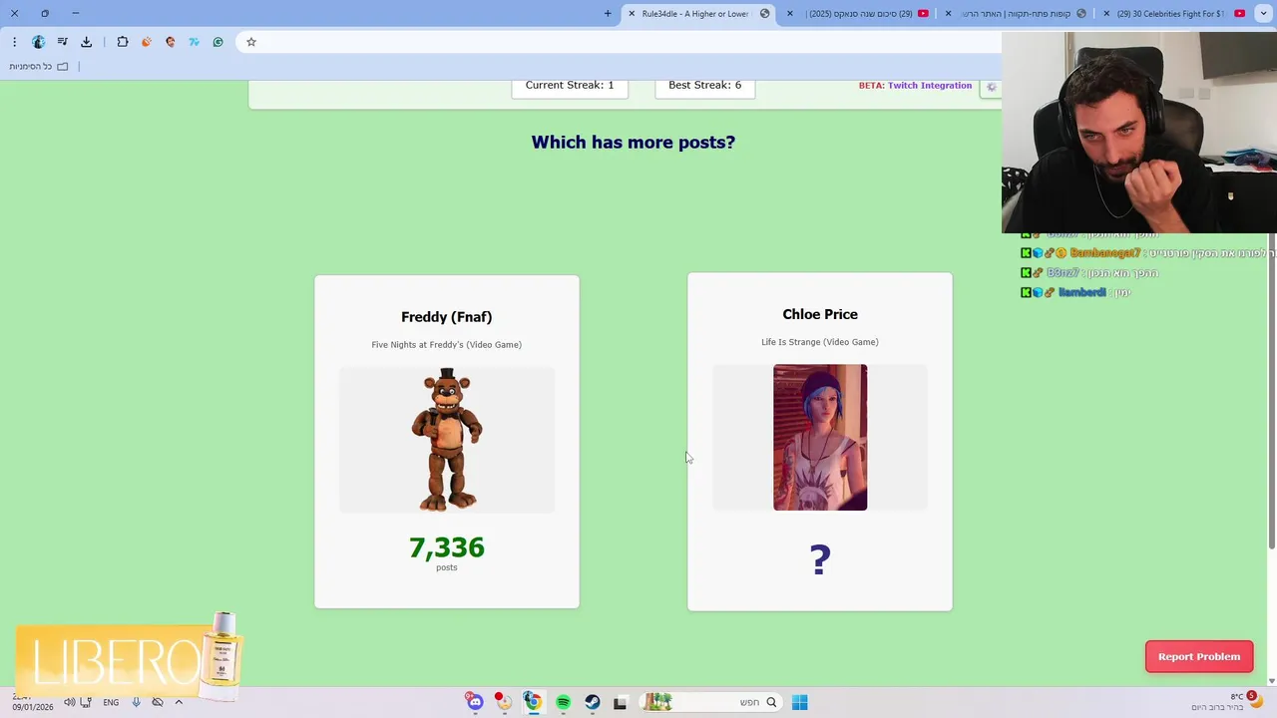
Task: Close the Rule34dle tab
Action: click(632, 14)
